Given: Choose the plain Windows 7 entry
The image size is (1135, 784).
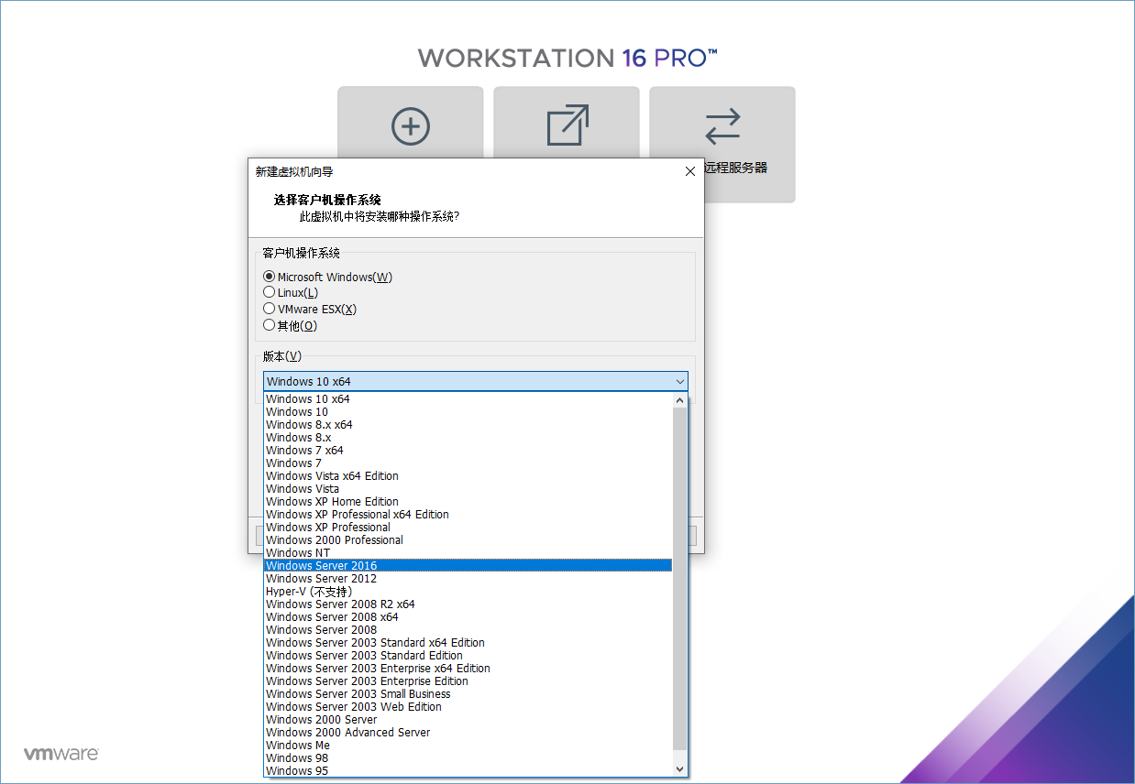Looking at the screenshot, I should point(468,463).
